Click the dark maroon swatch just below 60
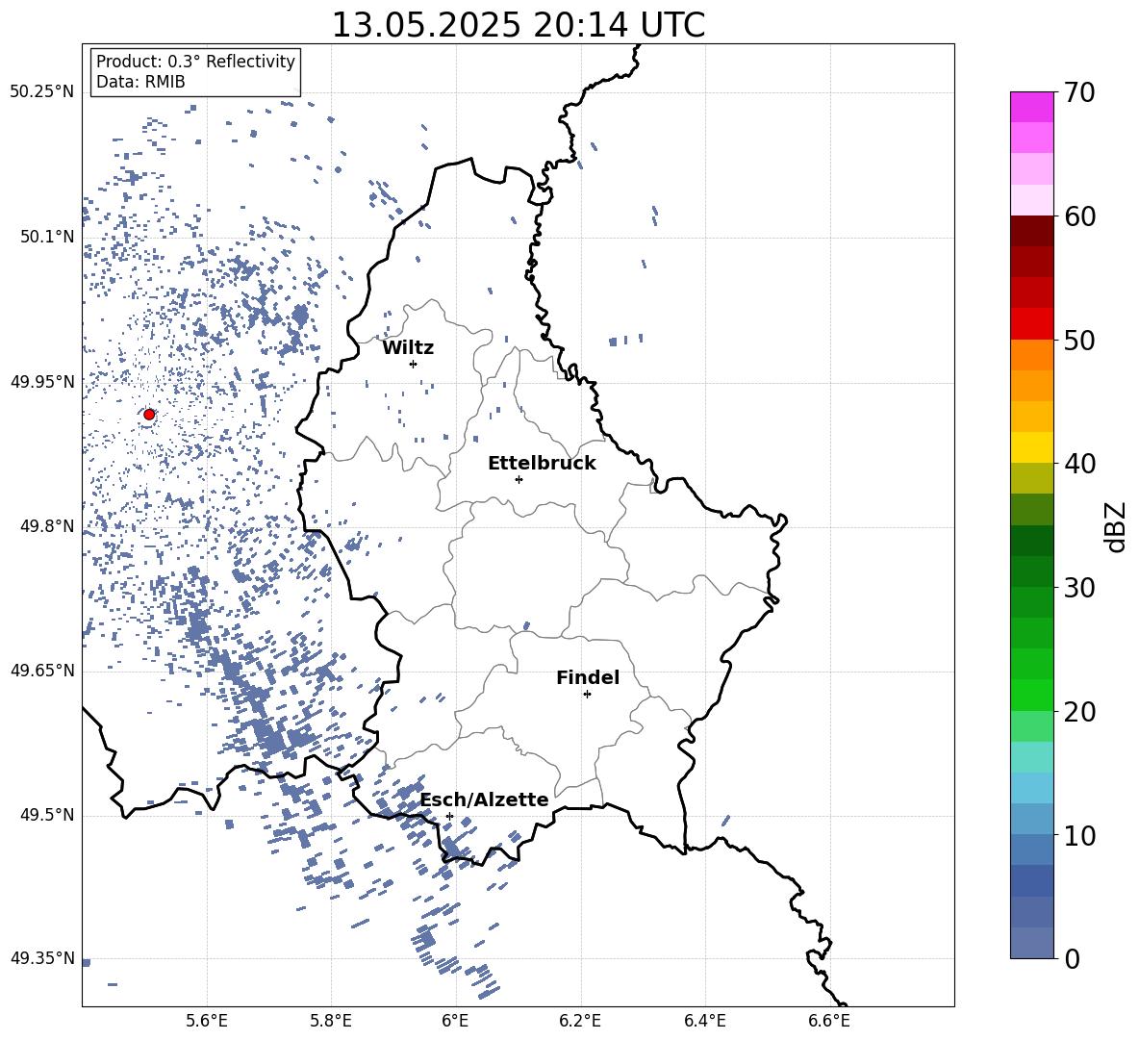This screenshot has height=1040, width=1139. point(1032,231)
